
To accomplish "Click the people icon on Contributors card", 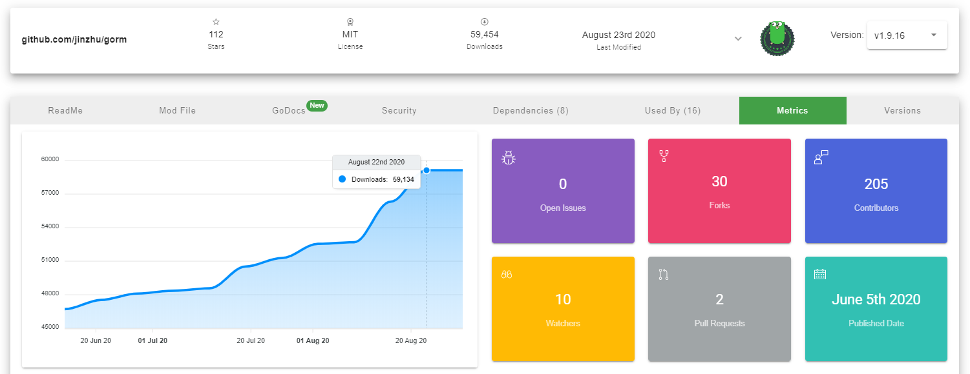I will 821,157.
